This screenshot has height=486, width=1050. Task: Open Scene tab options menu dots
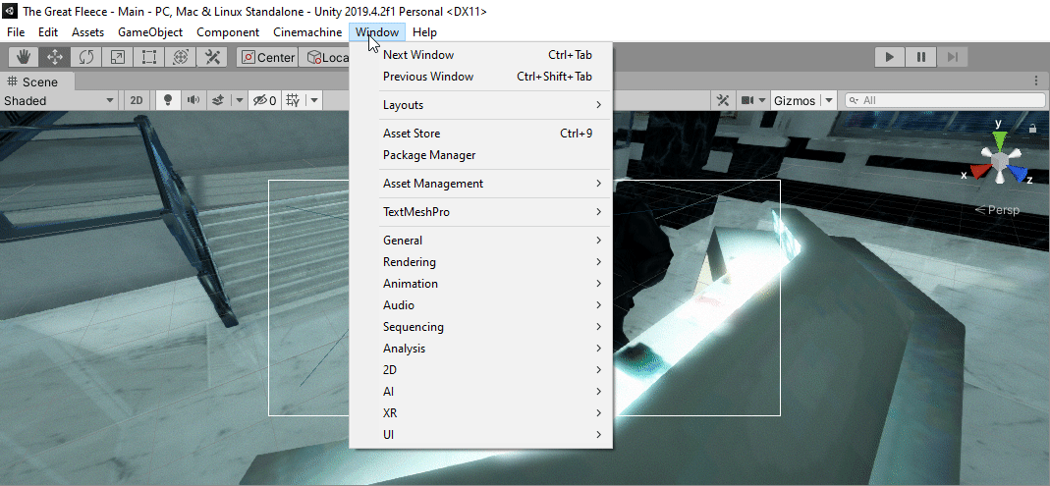pos(1036,81)
